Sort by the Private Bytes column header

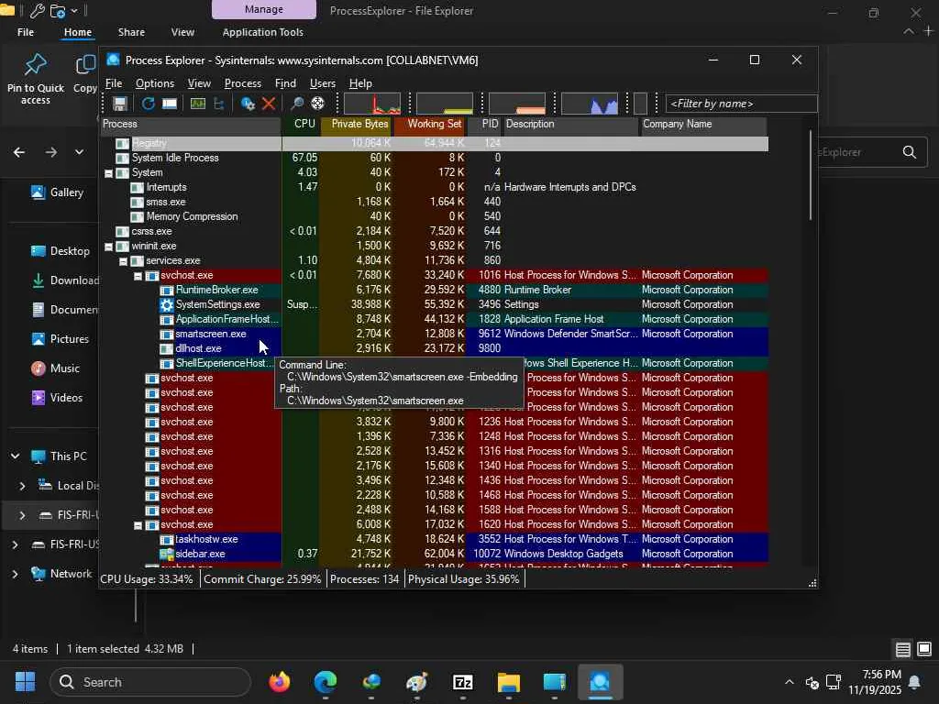357,124
